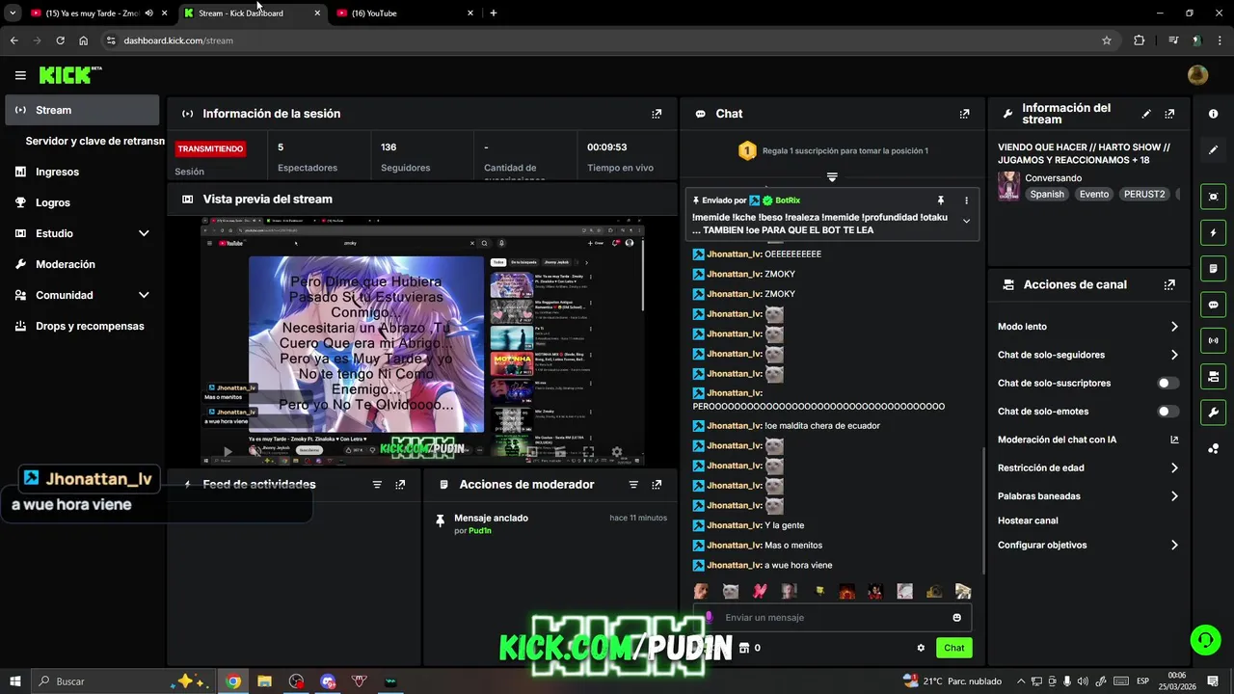Pop out the Información del stream panel
Image resolution: width=1234 pixels, height=694 pixels.
1169,114
